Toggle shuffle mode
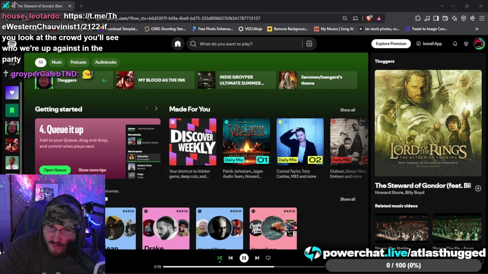 tap(220, 258)
